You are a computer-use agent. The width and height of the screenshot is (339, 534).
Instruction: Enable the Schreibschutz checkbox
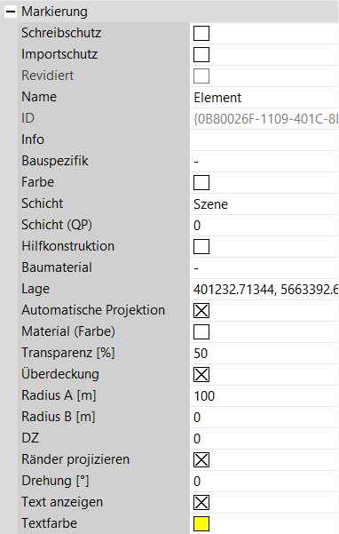(x=201, y=34)
